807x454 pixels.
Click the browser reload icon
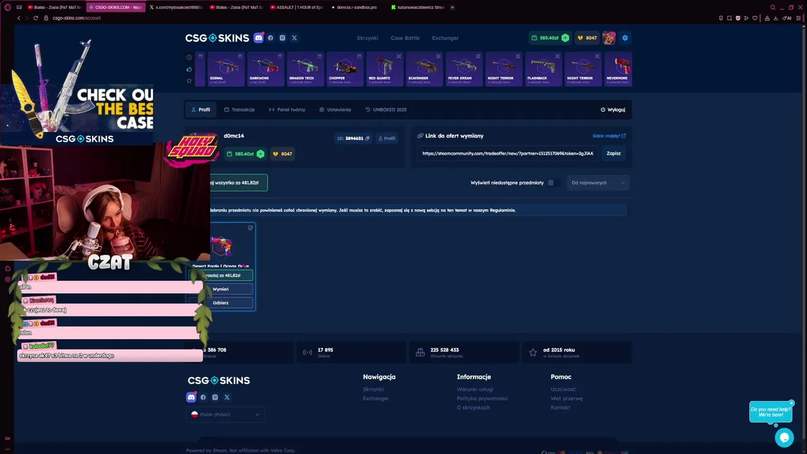pos(35,18)
